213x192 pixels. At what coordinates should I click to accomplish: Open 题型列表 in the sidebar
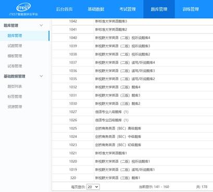tap(15, 86)
